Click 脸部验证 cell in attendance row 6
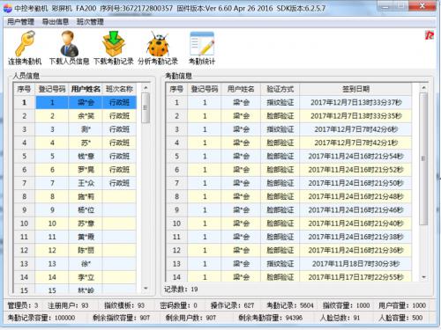The image size is (441, 330). [x=280, y=170]
